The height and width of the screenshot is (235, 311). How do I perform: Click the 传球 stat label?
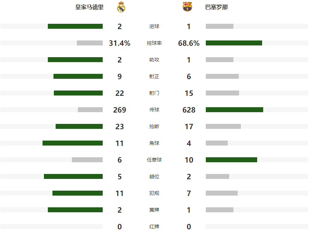tap(154, 110)
